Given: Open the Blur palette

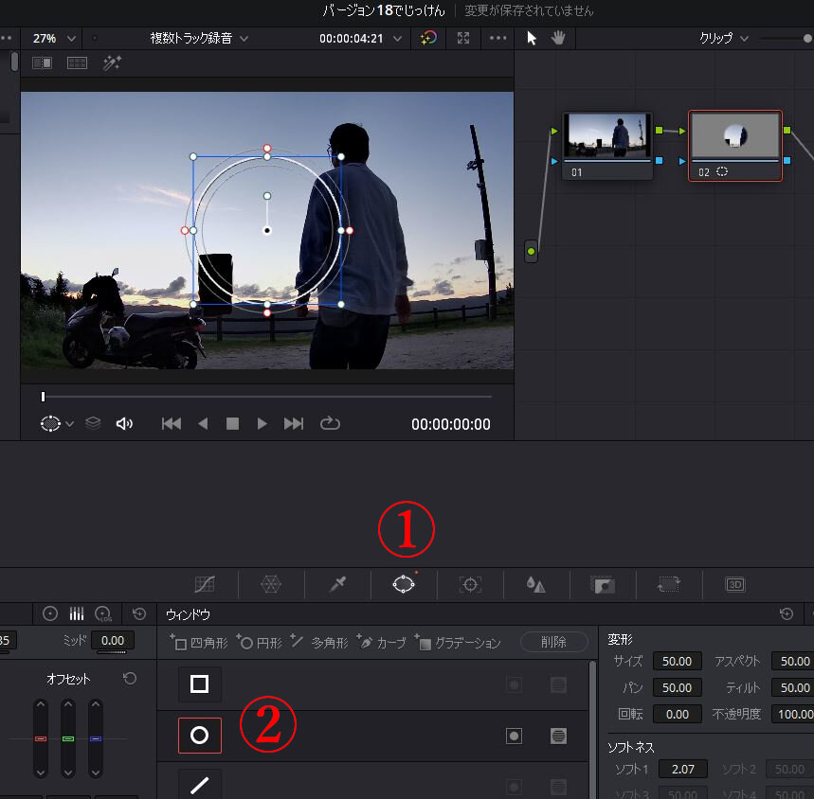Looking at the screenshot, I should click(x=535, y=584).
